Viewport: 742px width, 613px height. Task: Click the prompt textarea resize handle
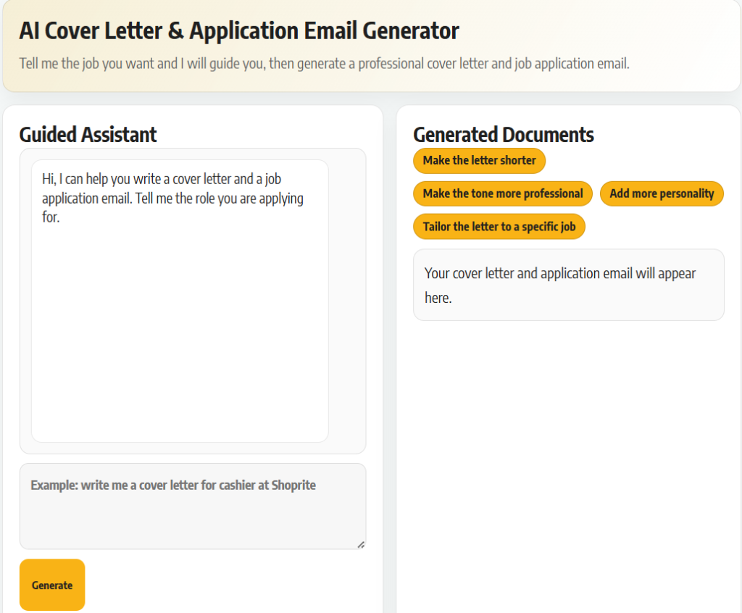(360, 543)
